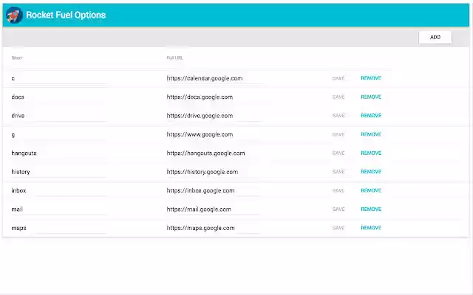Click the Rocket Fuel Options title
473x295 pixels.
pyautogui.click(x=66, y=15)
